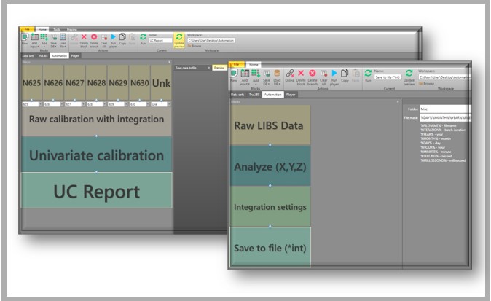Screen dimensions: 491x301
Task: Click New block icon in front window
Action: [234, 74]
